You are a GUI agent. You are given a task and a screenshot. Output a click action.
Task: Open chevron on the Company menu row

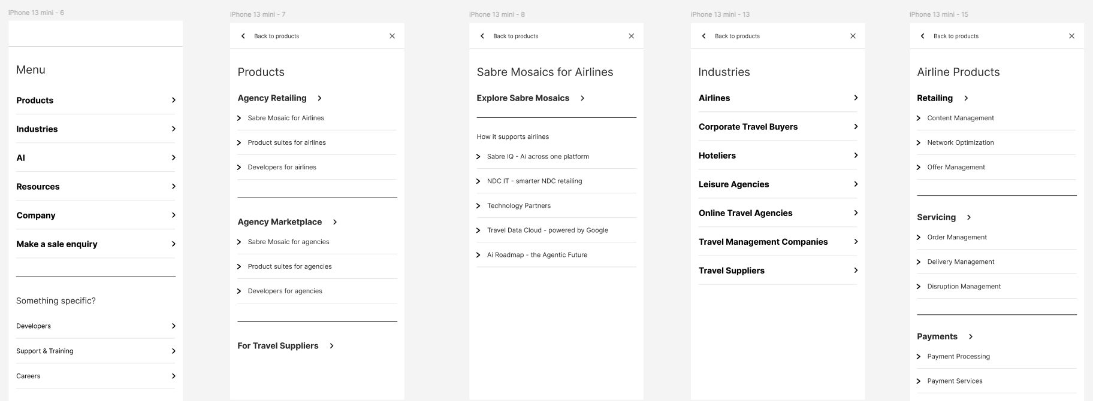coord(173,215)
